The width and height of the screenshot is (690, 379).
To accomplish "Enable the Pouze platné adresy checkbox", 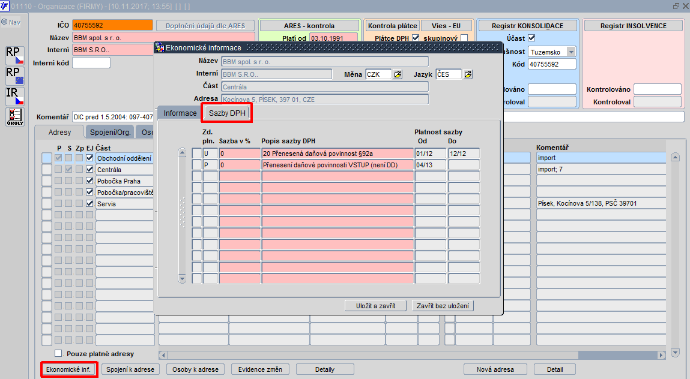I will tap(58, 353).
